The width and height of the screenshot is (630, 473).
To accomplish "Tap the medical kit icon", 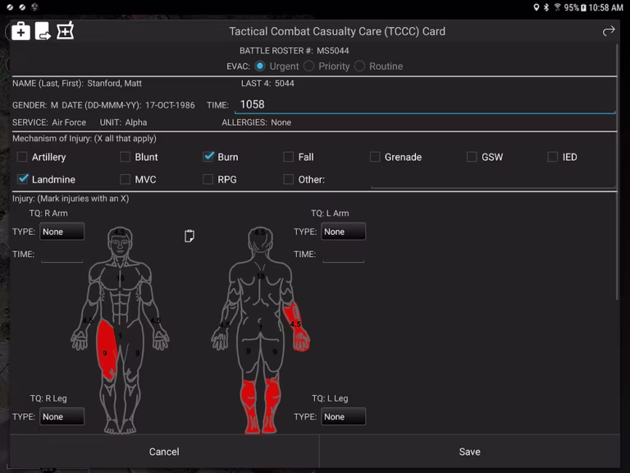I will click(x=21, y=31).
